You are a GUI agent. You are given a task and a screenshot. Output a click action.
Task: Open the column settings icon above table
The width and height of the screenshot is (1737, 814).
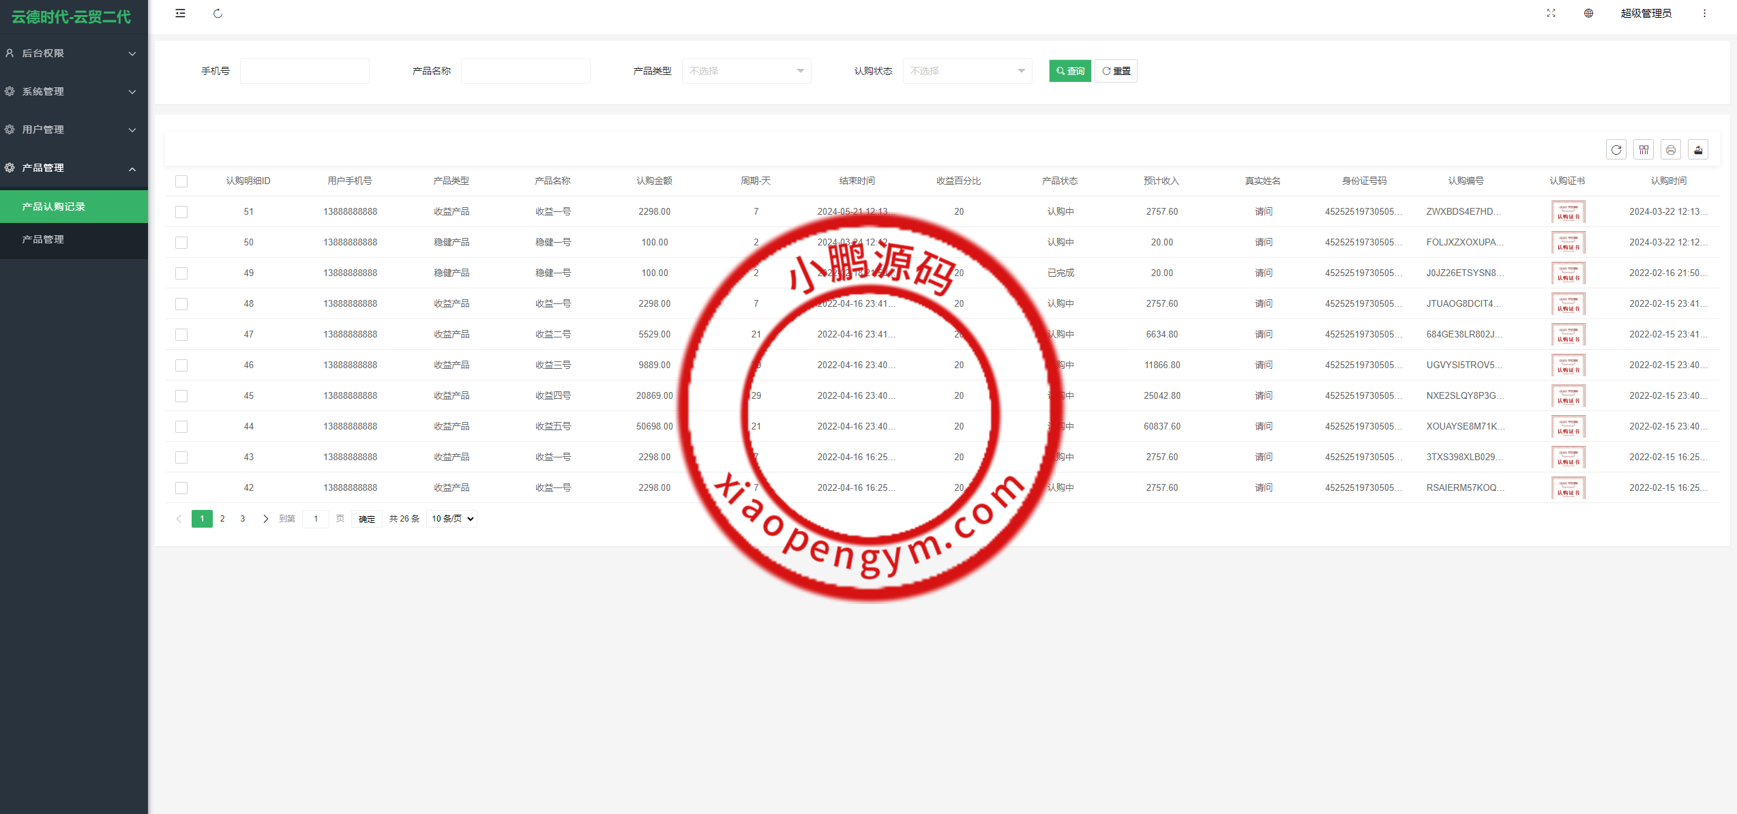click(1644, 149)
